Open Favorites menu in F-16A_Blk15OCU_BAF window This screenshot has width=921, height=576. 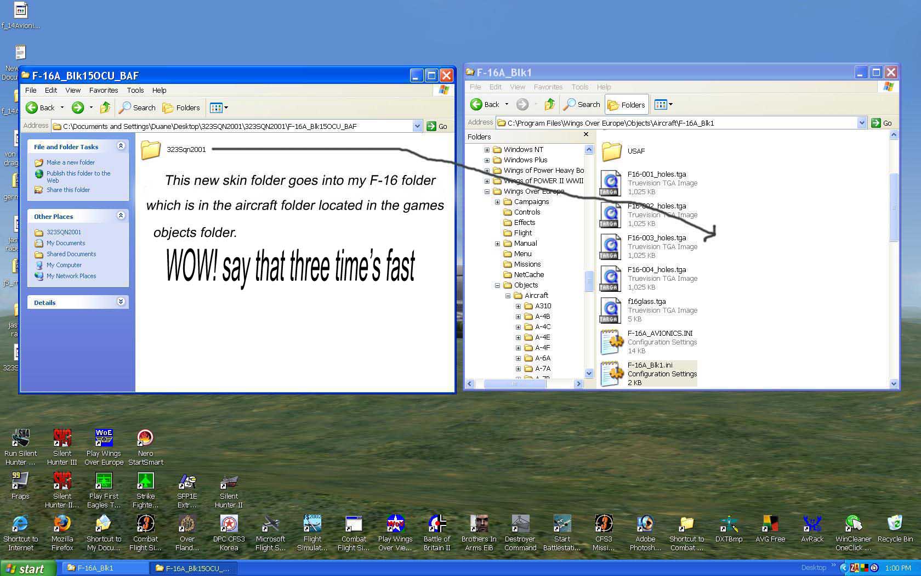click(104, 90)
